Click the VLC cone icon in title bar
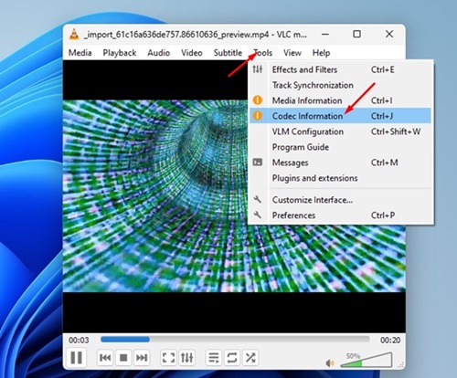This screenshot has height=378, width=457. pos(74,34)
